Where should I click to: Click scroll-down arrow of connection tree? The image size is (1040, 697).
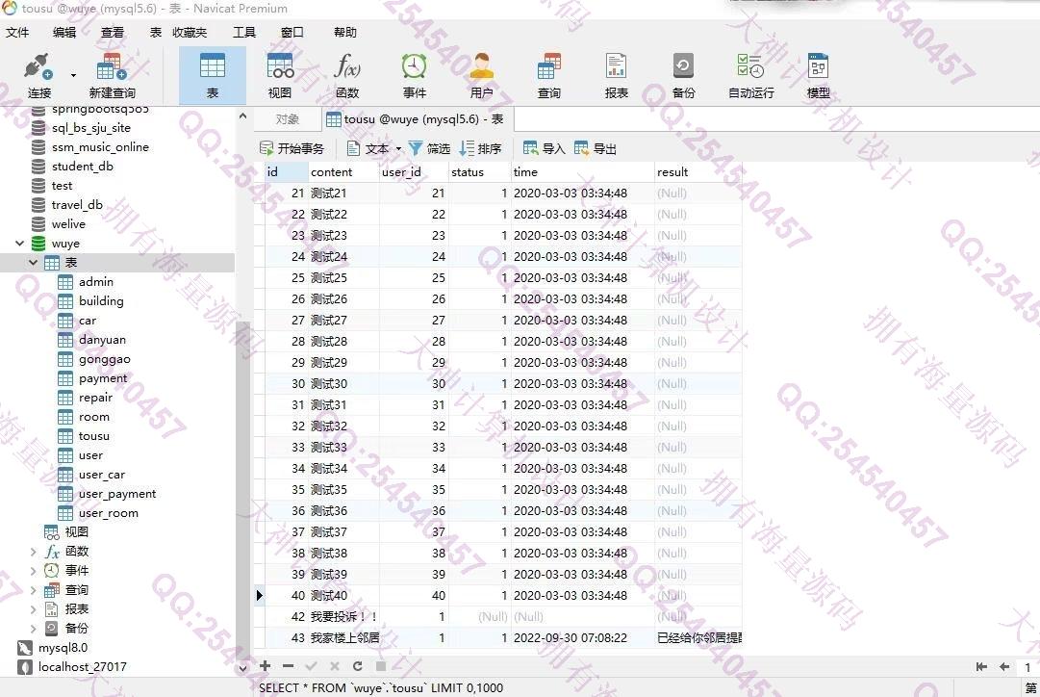click(x=242, y=668)
